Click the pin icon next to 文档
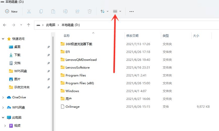This screenshot has height=131, width=219. (x=48, y=63)
